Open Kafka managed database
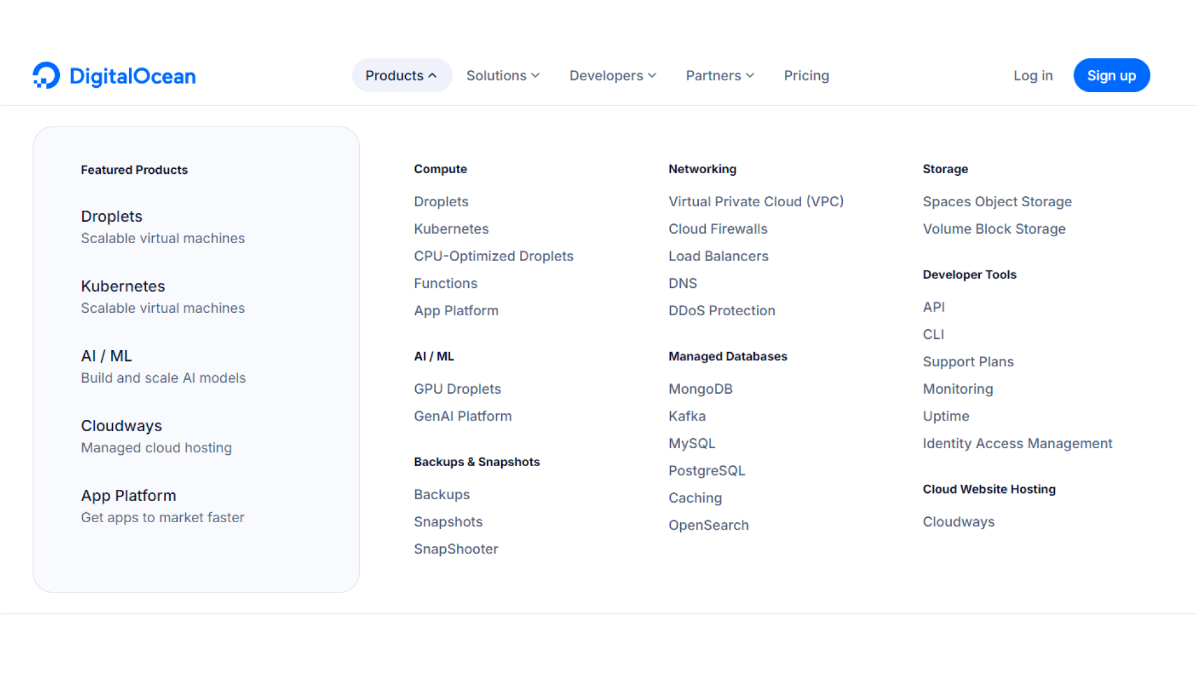Screen dimensions: 1197x673 click(x=687, y=416)
